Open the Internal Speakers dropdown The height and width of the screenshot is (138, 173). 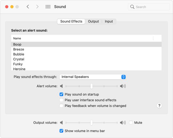(93, 77)
